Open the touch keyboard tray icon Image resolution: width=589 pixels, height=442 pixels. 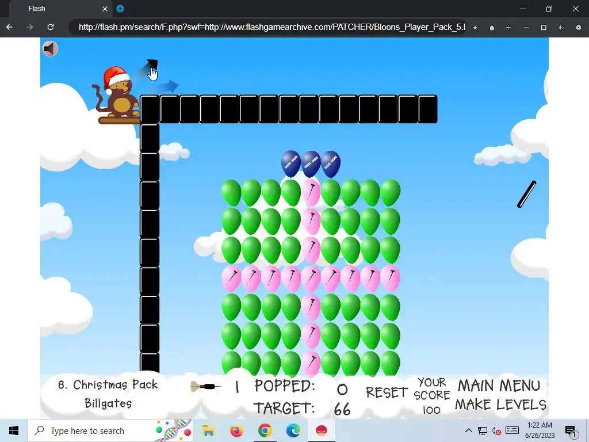pyautogui.click(x=512, y=430)
